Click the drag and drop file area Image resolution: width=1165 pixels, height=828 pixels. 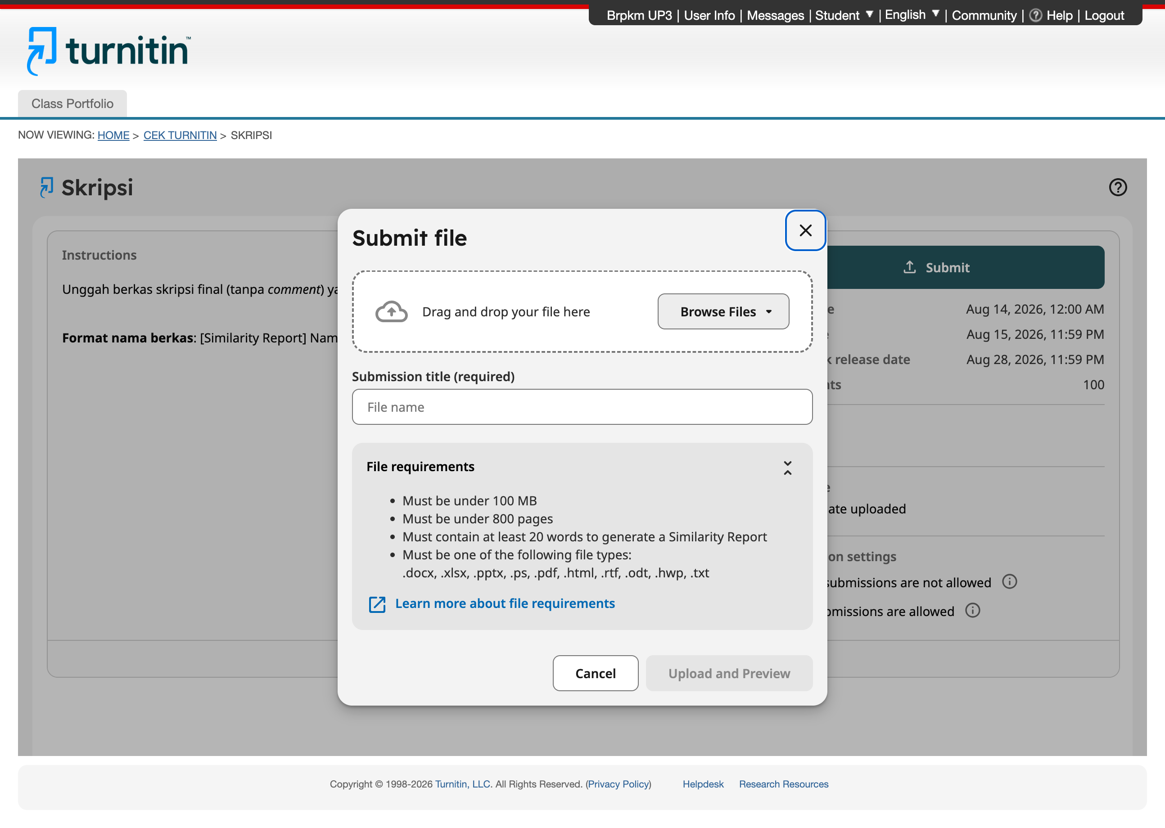(x=582, y=311)
